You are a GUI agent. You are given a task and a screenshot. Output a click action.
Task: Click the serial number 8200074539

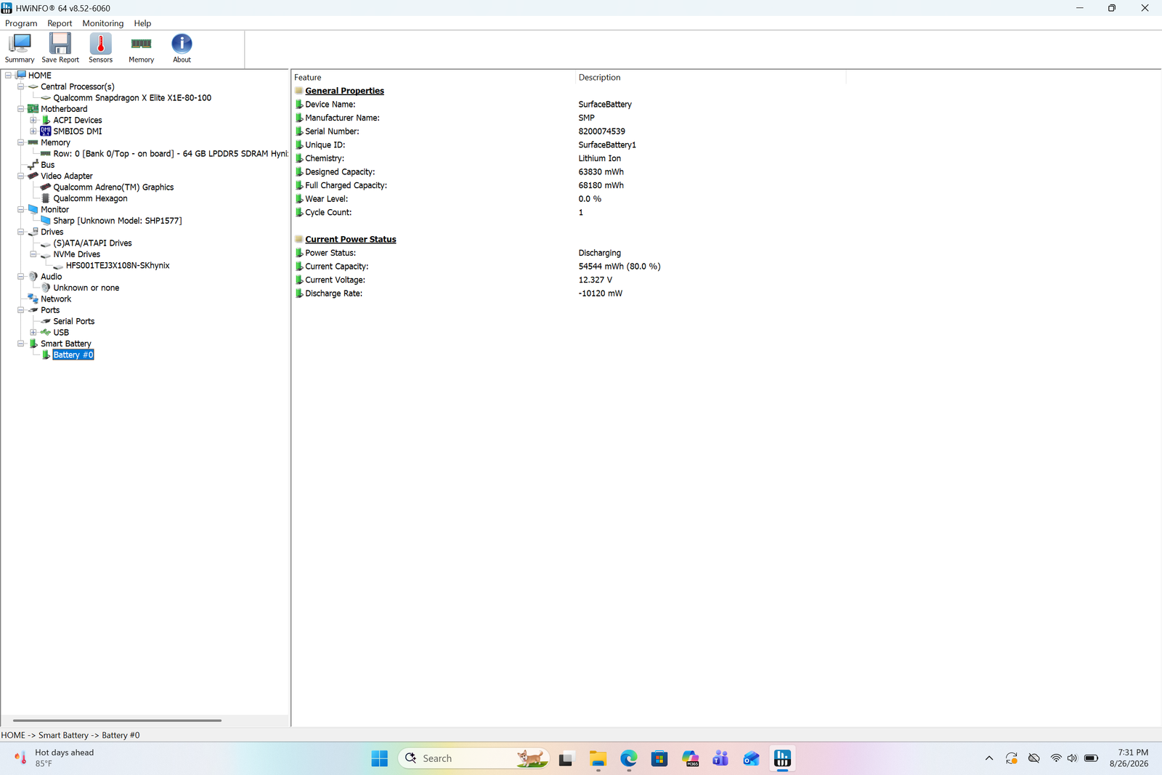click(601, 131)
